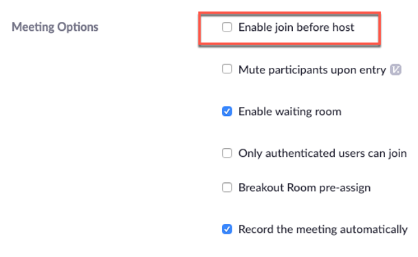The image size is (418, 257).
Task: Click the icon next to Mute participants upon entry
Action: coord(395,70)
